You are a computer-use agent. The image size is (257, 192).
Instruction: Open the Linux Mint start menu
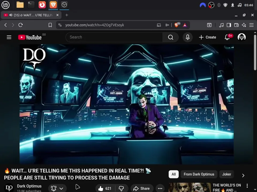coord(6,5)
